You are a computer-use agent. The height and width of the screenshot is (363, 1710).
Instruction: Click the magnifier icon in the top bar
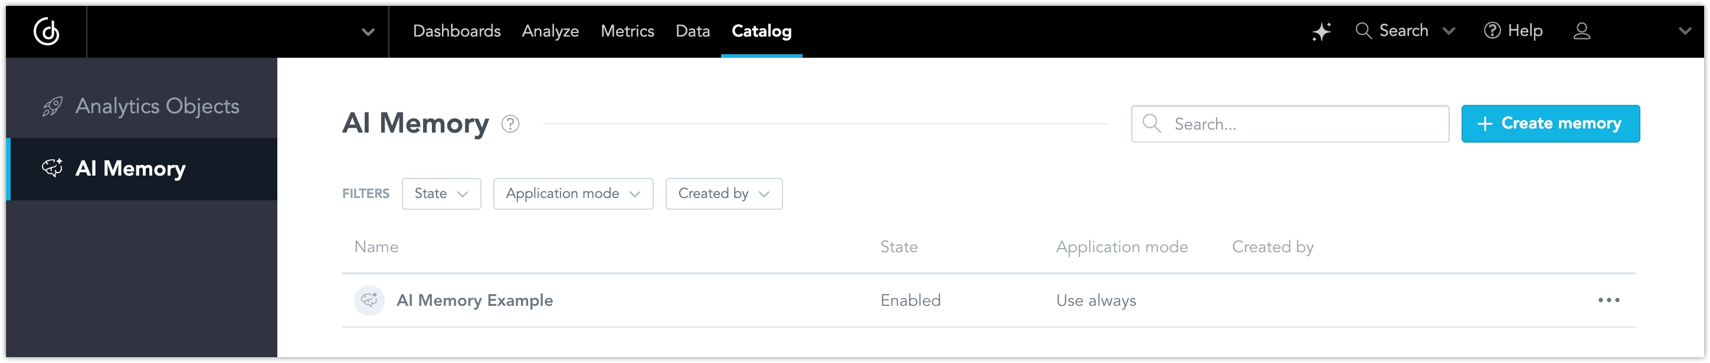1363,31
